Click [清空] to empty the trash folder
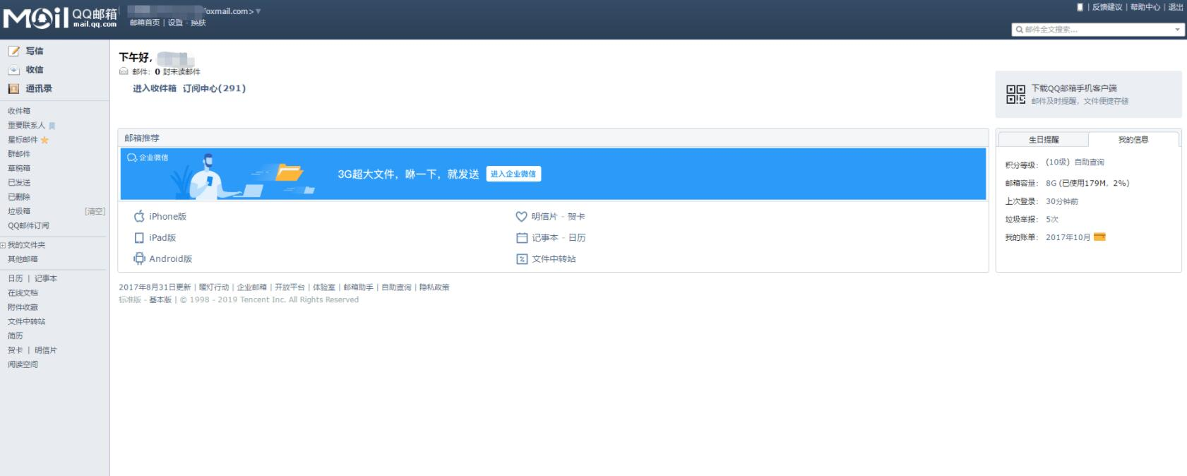The height and width of the screenshot is (476, 1187). click(95, 211)
